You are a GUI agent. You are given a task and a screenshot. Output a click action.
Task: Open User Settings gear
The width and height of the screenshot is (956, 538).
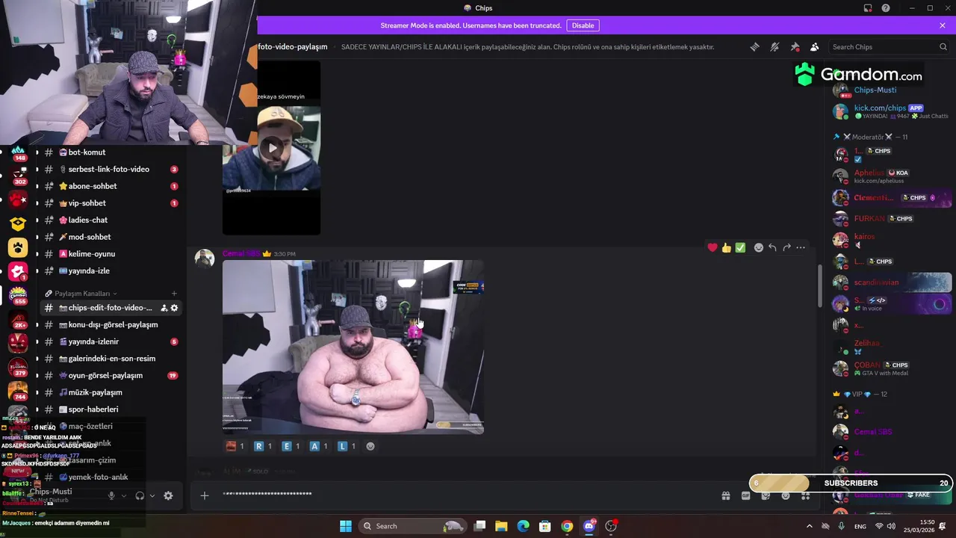click(x=168, y=495)
